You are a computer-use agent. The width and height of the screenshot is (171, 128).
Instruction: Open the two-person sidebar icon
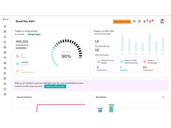tap(5, 84)
